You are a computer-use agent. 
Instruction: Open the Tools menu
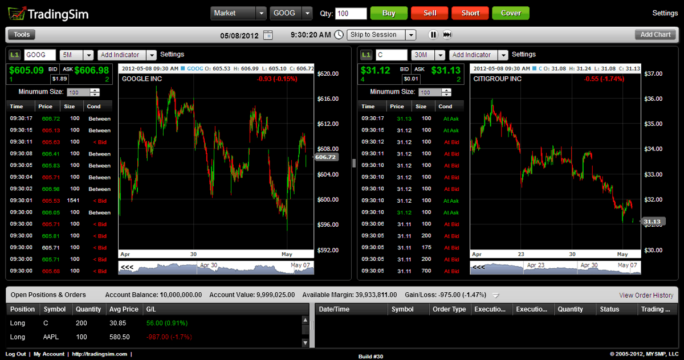pos(21,34)
